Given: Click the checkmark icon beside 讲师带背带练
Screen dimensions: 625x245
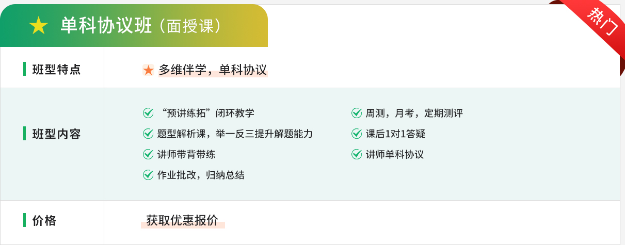Looking at the screenshot, I should coord(148,154).
